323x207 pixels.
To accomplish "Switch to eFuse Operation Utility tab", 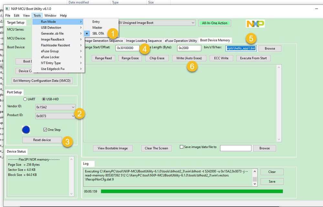I will click(181, 41).
